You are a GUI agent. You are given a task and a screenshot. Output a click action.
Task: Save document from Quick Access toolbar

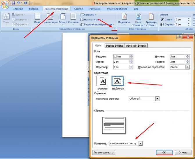point(13,3)
